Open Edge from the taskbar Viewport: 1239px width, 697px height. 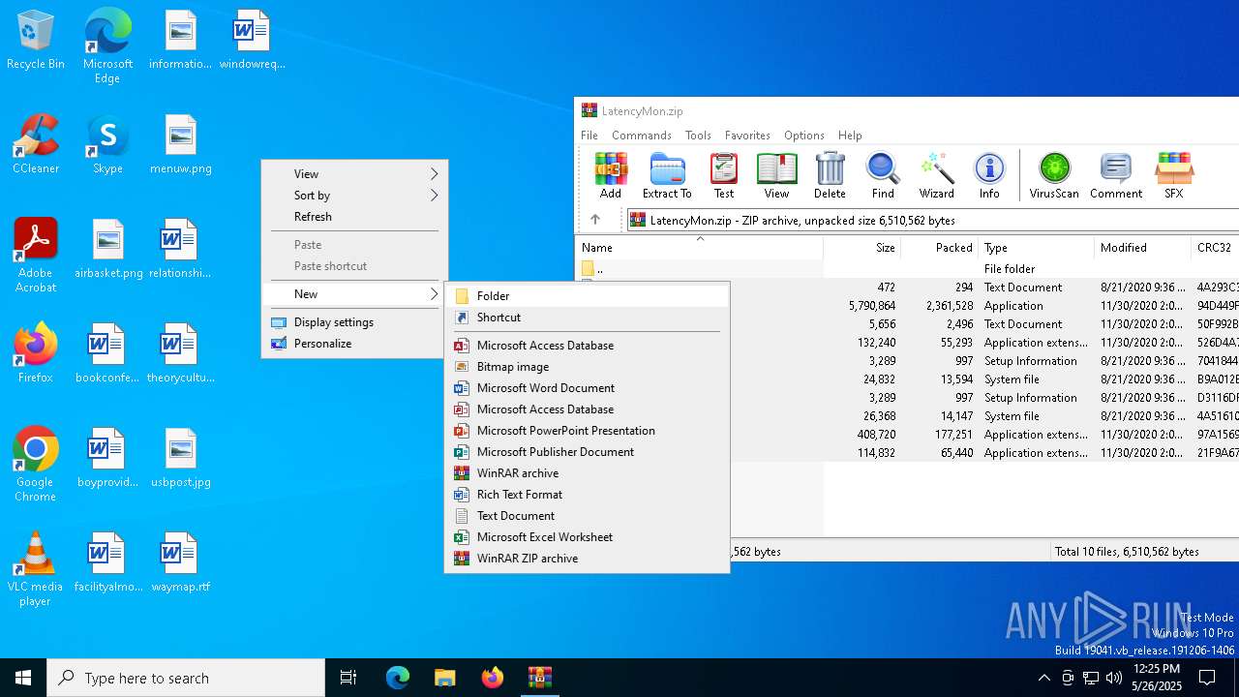(398, 678)
